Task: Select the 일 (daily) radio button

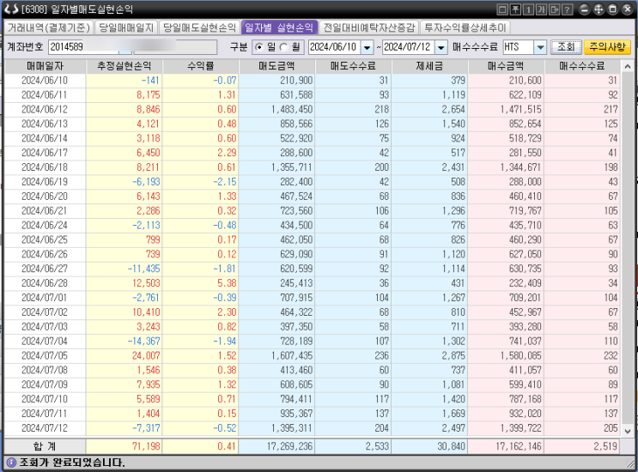Action: [258, 47]
